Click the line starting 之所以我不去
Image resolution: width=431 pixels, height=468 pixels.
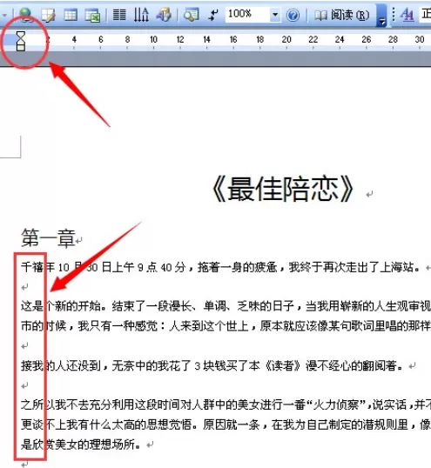click(x=226, y=404)
